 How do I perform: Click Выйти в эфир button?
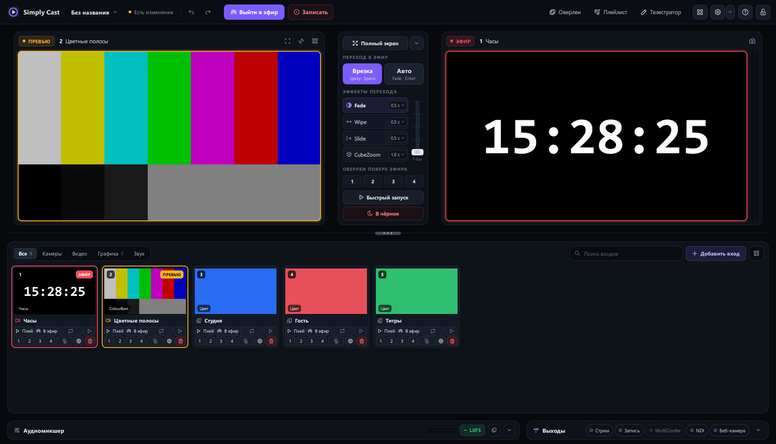pyautogui.click(x=254, y=12)
